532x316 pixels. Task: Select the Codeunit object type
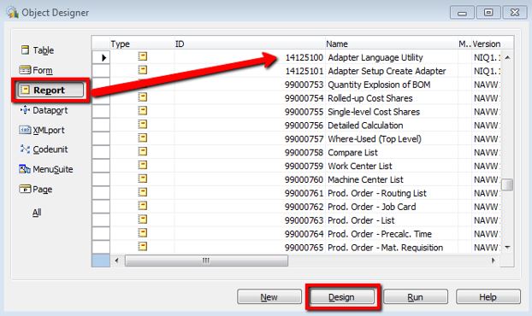[x=44, y=149]
